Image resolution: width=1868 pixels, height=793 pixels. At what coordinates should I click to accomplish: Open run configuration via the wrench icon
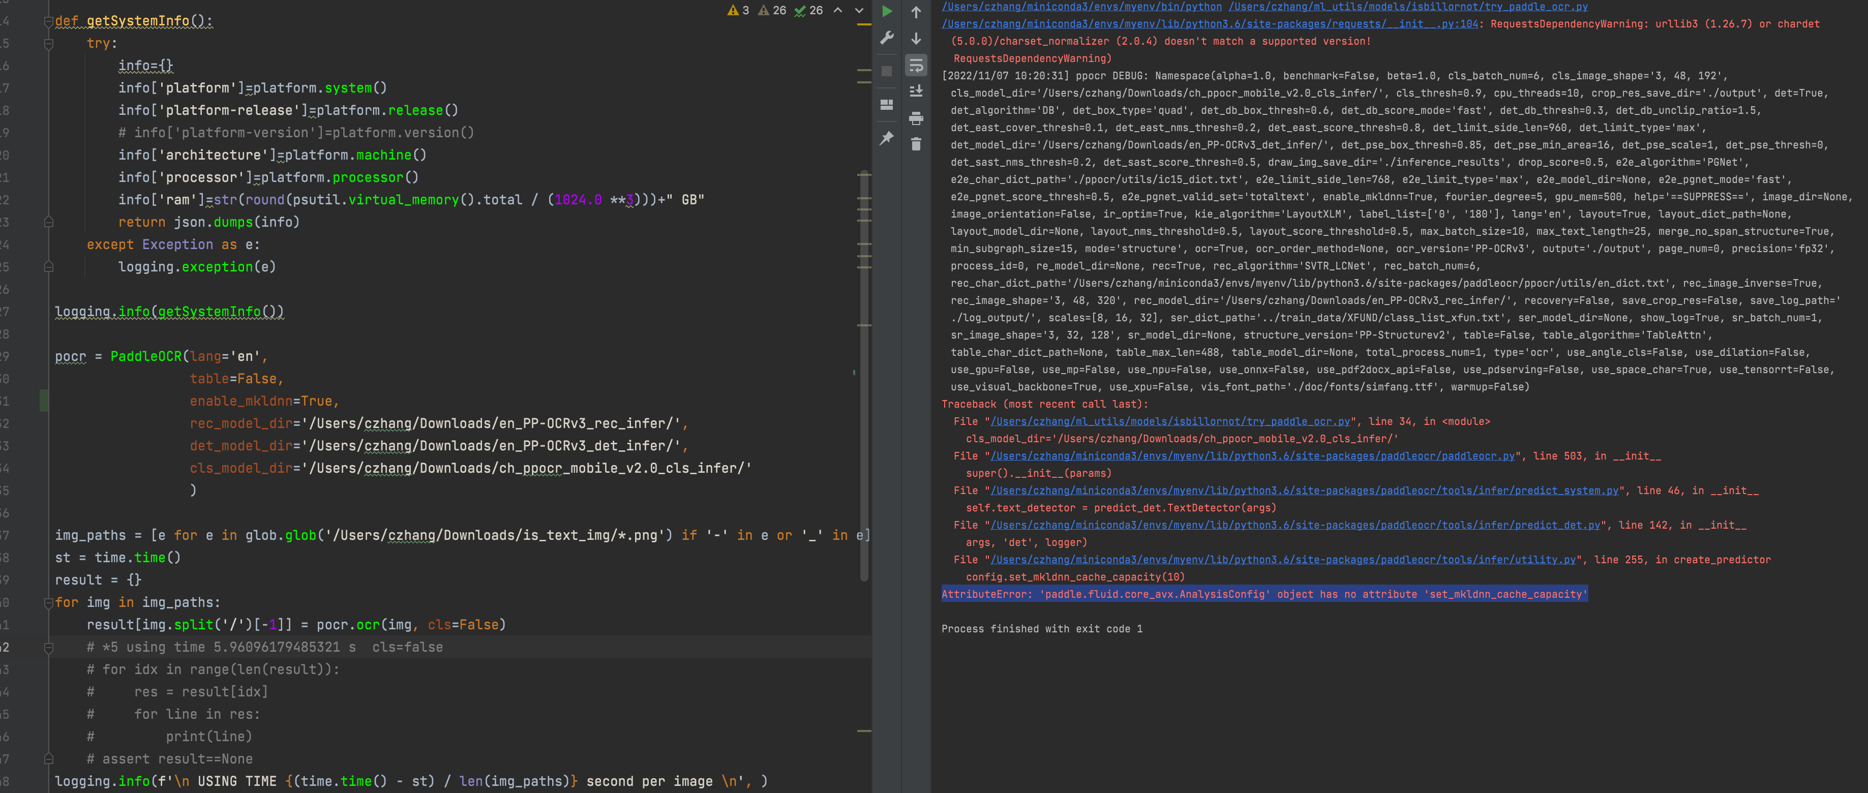[886, 39]
